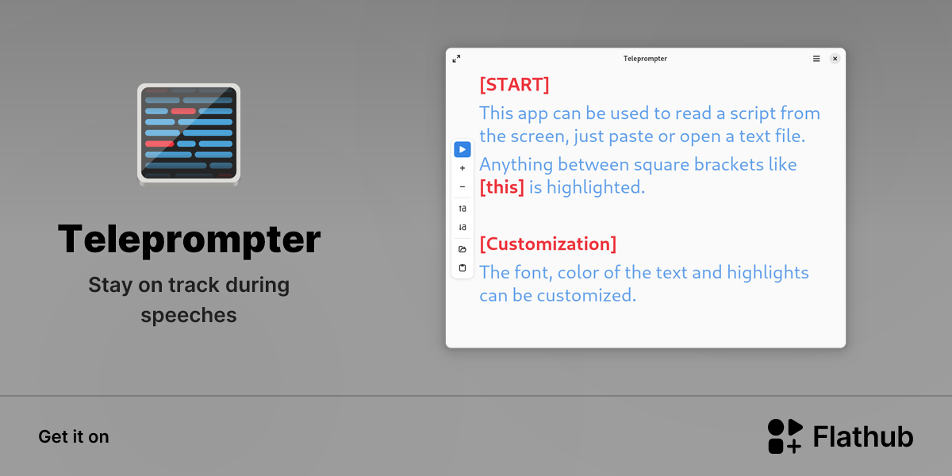Decrease scroll speed with the minus icon
Image resolution: width=952 pixels, height=476 pixels.
click(x=463, y=187)
